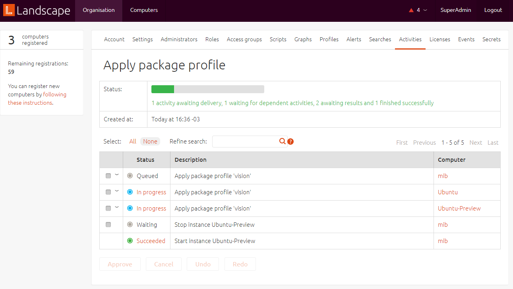Image resolution: width=513 pixels, height=289 pixels.
Task: Switch to the Scripts tab
Action: tap(278, 39)
